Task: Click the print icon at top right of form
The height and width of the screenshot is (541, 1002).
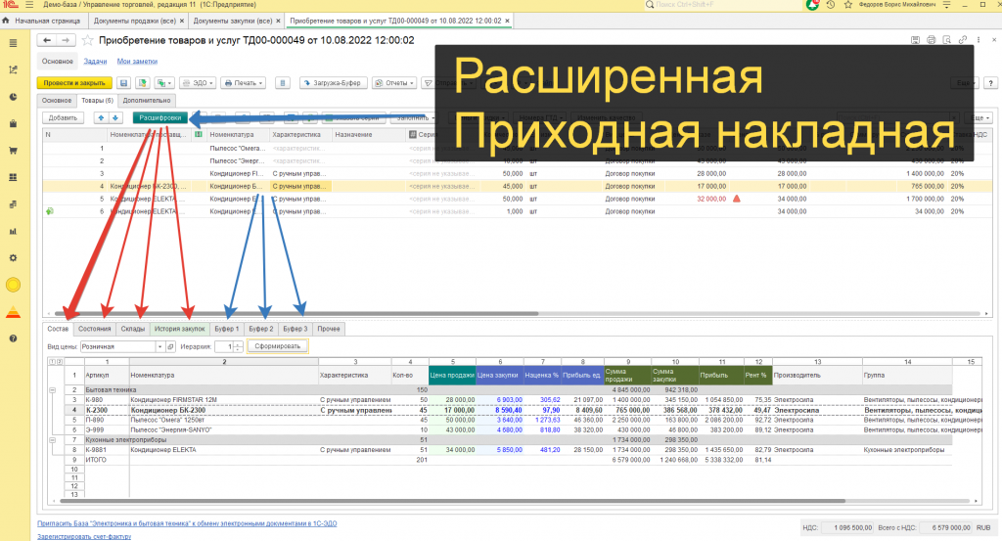Action: (x=932, y=39)
